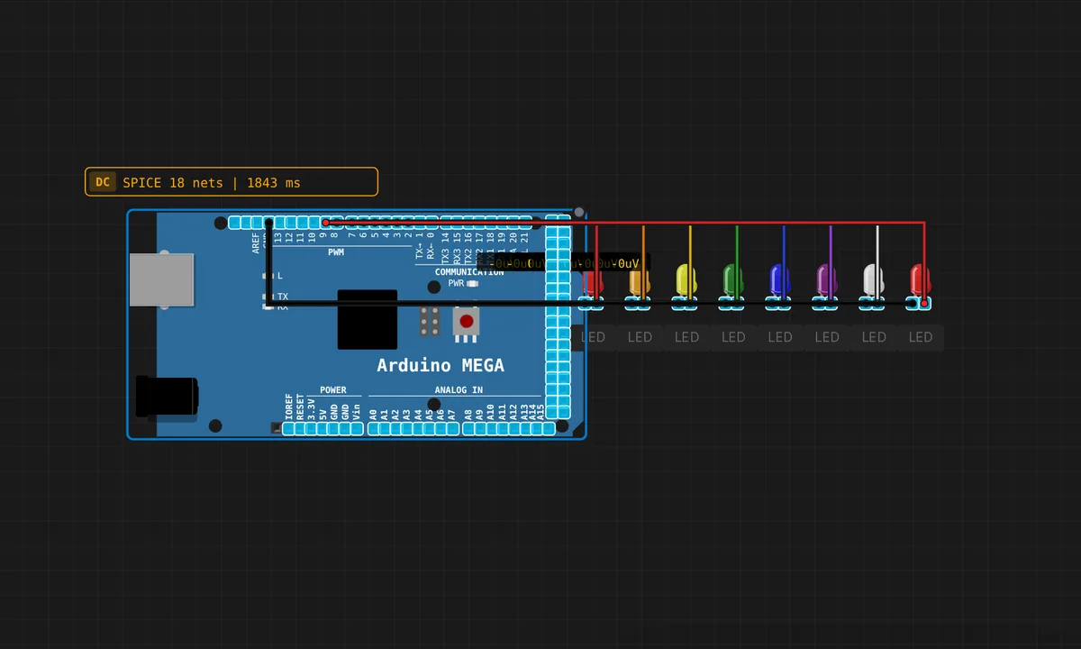Click the 5V pin in the POWER header
The width and height of the screenshot is (1081, 649).
[x=322, y=429]
